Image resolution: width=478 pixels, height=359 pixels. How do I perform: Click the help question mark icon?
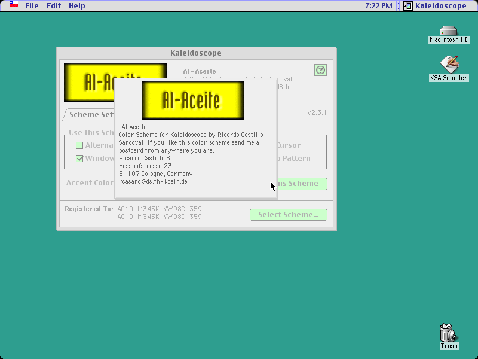(x=320, y=70)
